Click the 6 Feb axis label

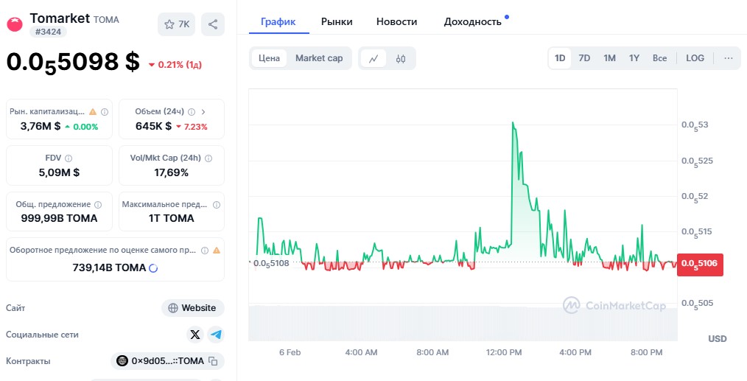click(x=290, y=352)
